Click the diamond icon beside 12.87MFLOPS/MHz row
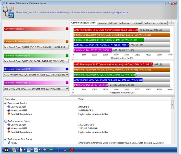 click(9, 128)
